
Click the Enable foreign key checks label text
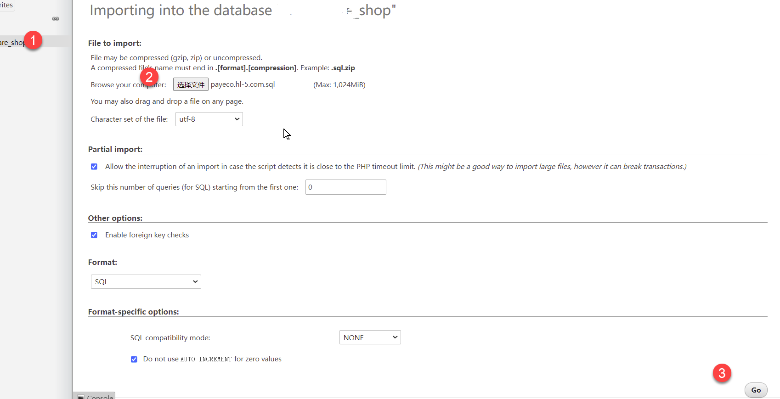coord(147,235)
